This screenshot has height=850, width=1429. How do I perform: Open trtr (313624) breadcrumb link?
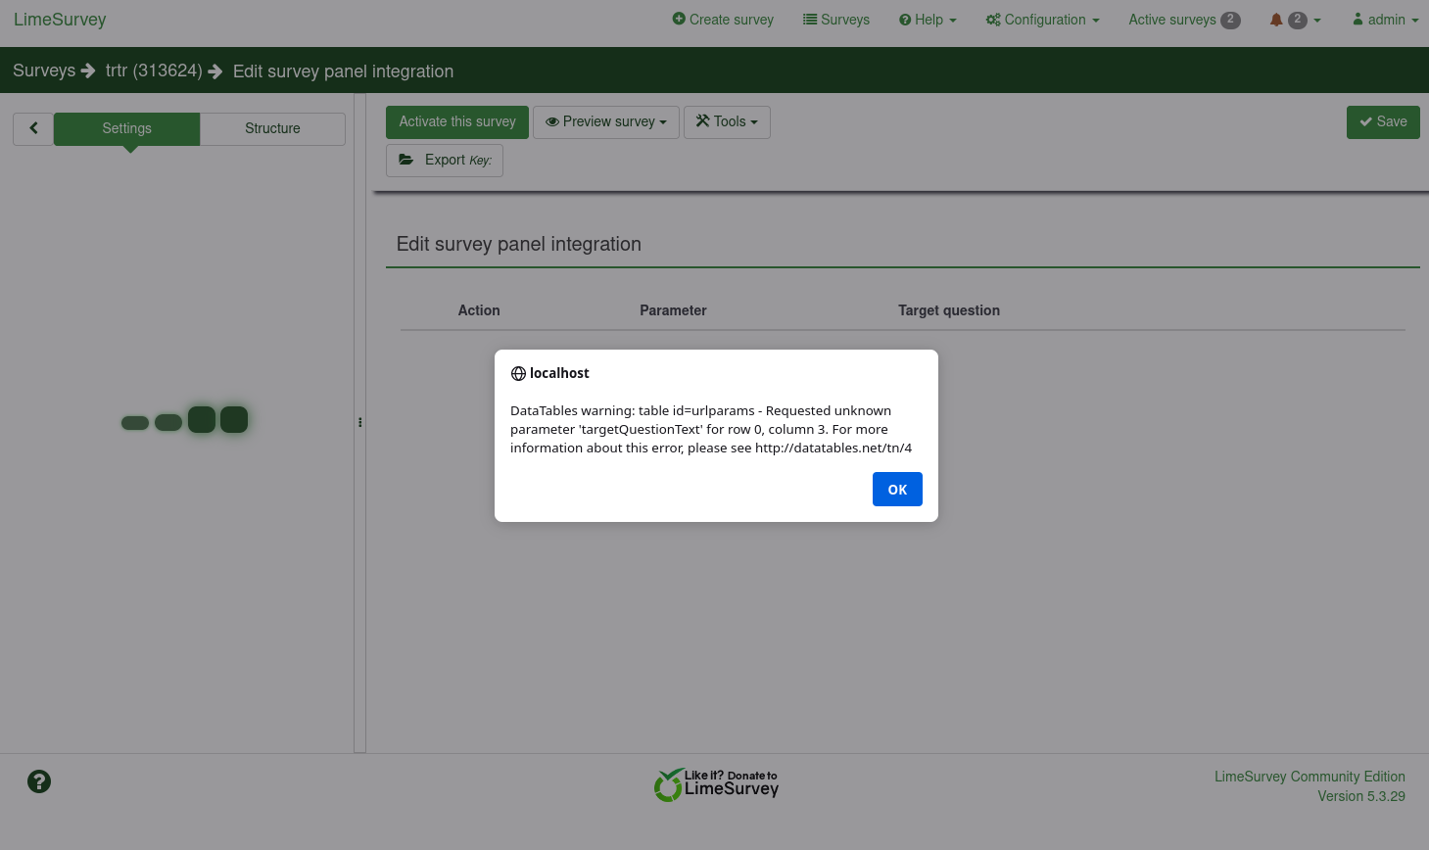[x=154, y=71]
